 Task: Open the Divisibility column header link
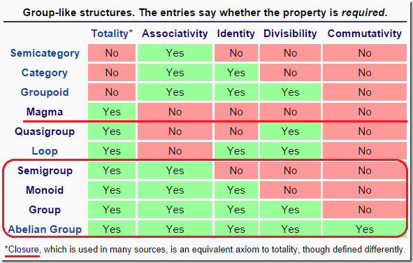click(x=290, y=34)
